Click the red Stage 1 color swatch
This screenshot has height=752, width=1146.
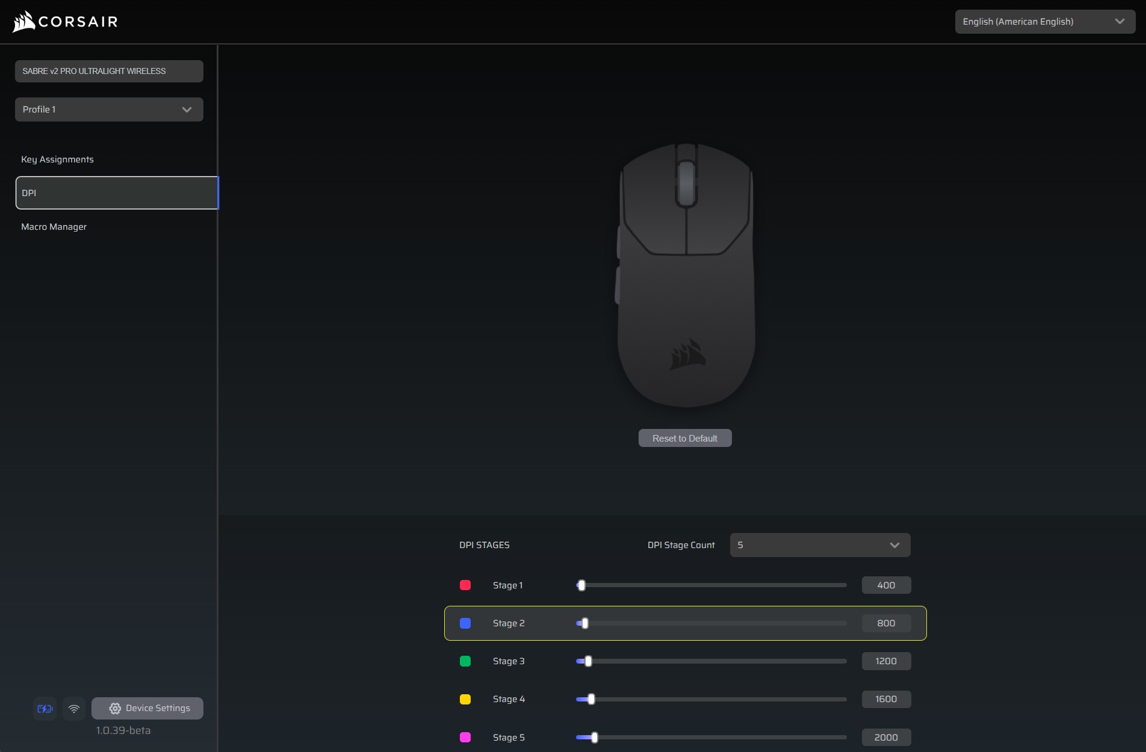click(465, 585)
